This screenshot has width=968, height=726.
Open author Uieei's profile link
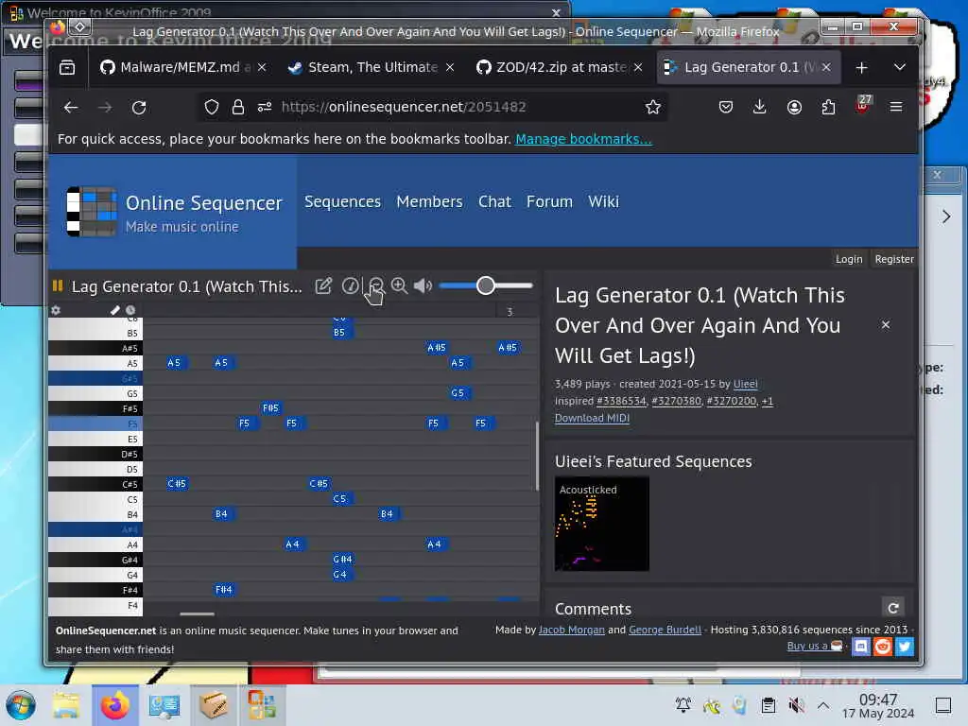click(745, 384)
